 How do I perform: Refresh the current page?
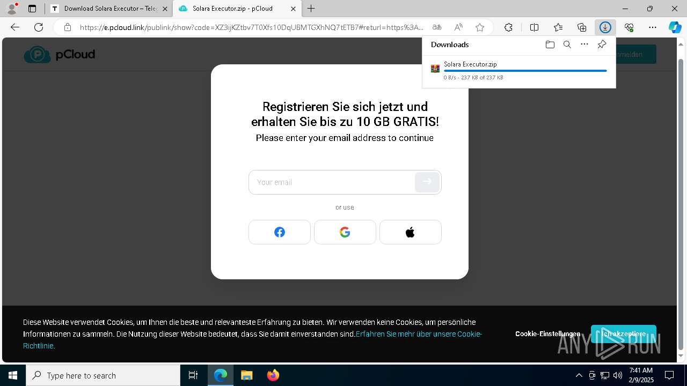(39, 27)
